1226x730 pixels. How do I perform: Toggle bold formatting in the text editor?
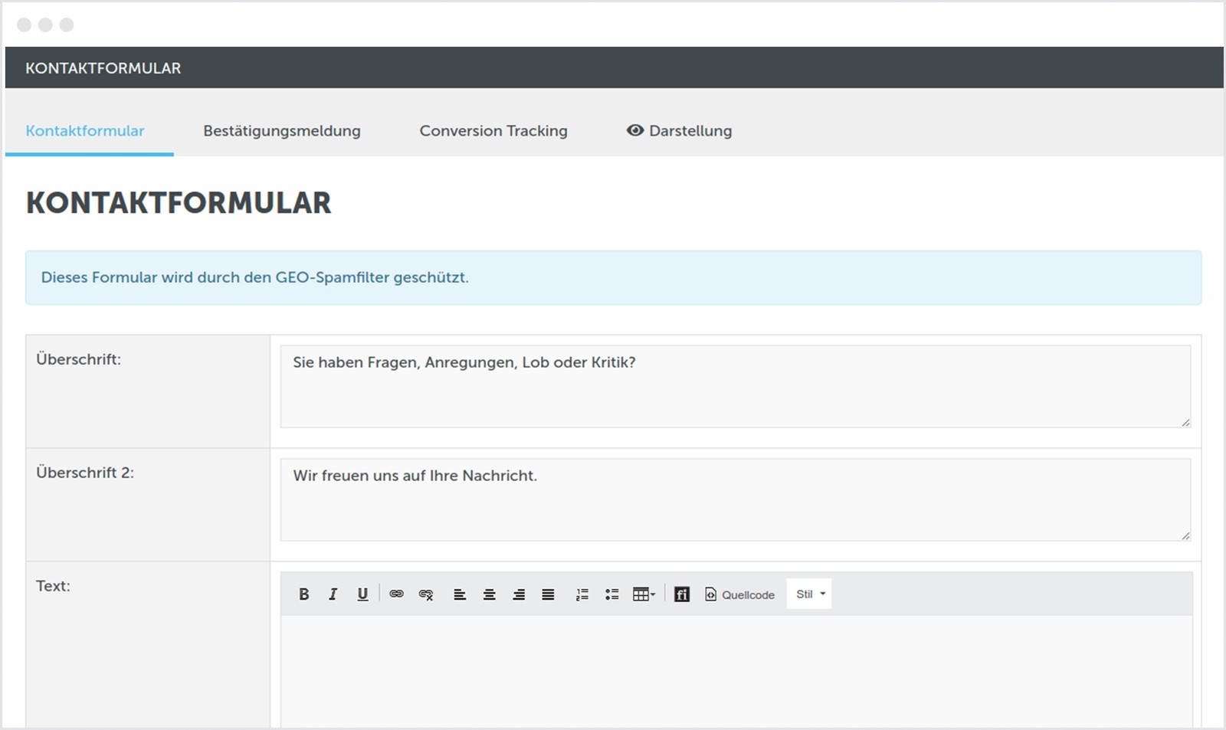[304, 594]
